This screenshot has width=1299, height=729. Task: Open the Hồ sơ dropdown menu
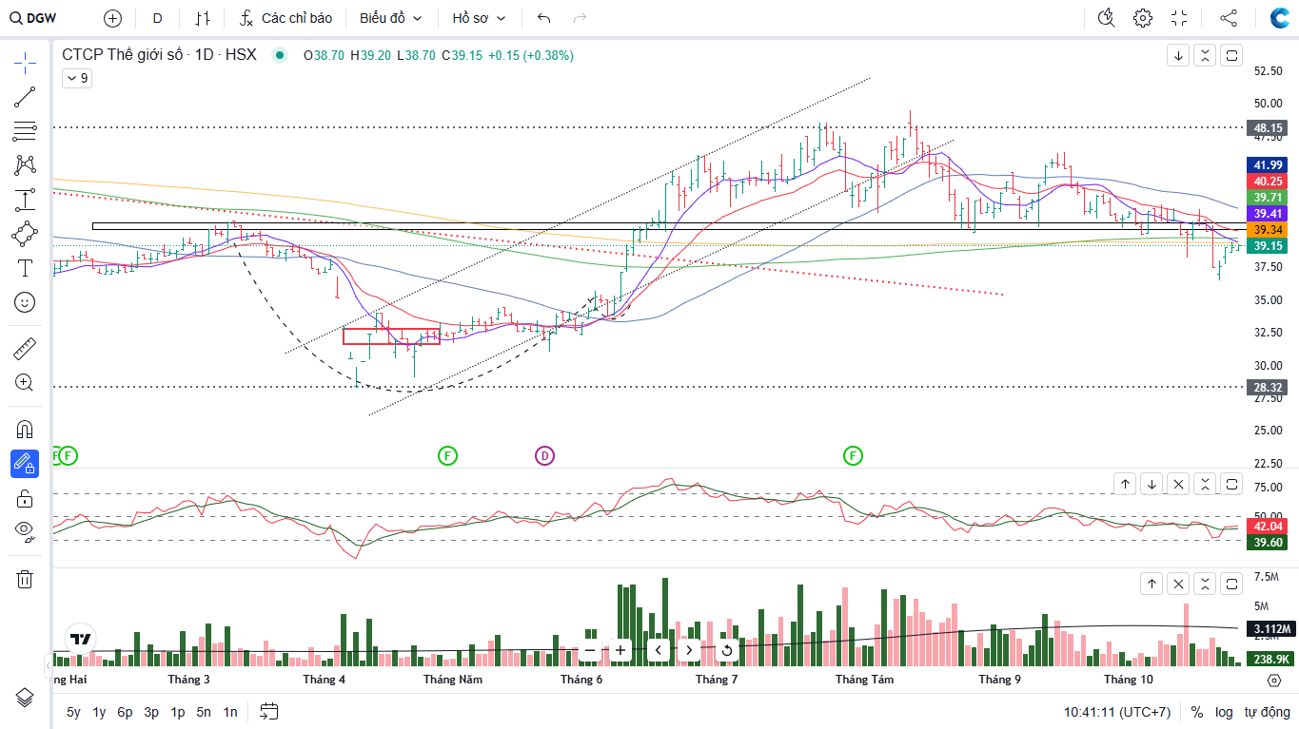479,18
